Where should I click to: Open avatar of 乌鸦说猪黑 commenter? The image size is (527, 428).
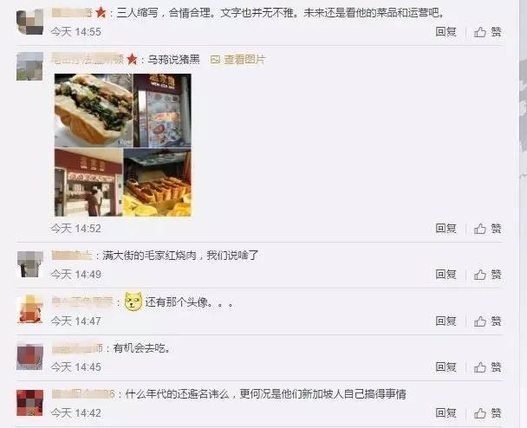[30, 66]
